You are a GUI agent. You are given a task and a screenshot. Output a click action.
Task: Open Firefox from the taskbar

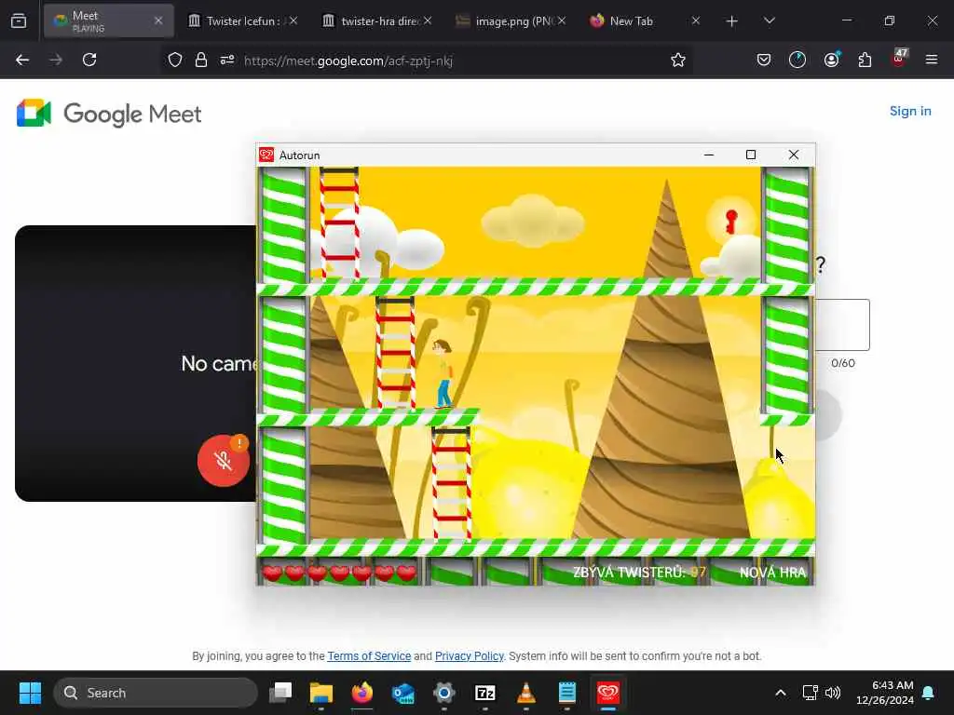(x=362, y=693)
